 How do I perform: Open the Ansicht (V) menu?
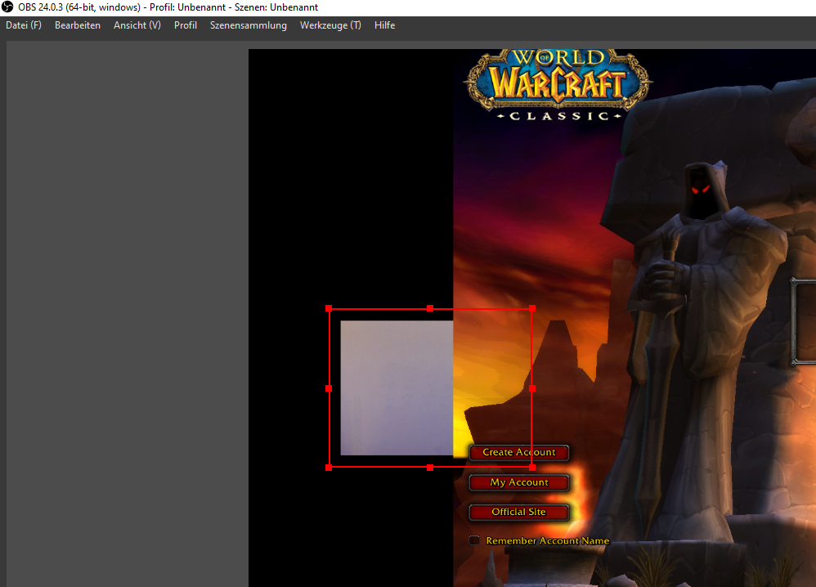[x=137, y=25]
